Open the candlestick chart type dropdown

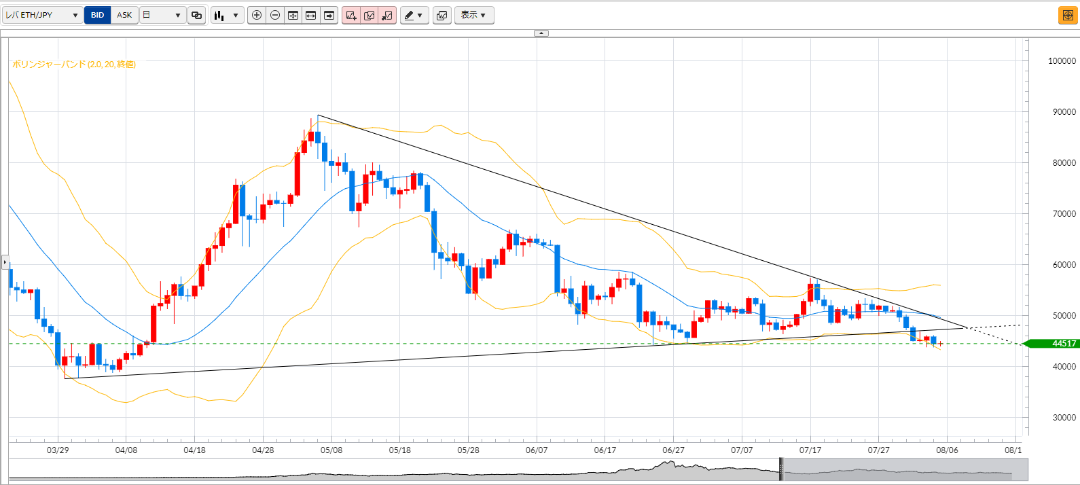tap(227, 15)
